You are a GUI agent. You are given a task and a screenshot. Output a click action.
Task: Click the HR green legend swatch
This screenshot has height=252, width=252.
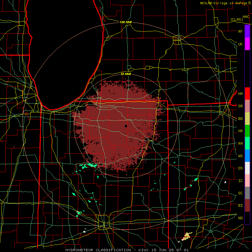click(x=247, y=131)
